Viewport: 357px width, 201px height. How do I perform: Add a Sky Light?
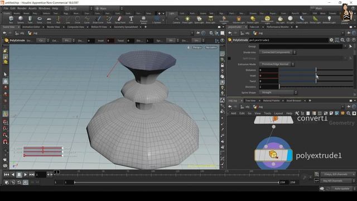(280, 20)
